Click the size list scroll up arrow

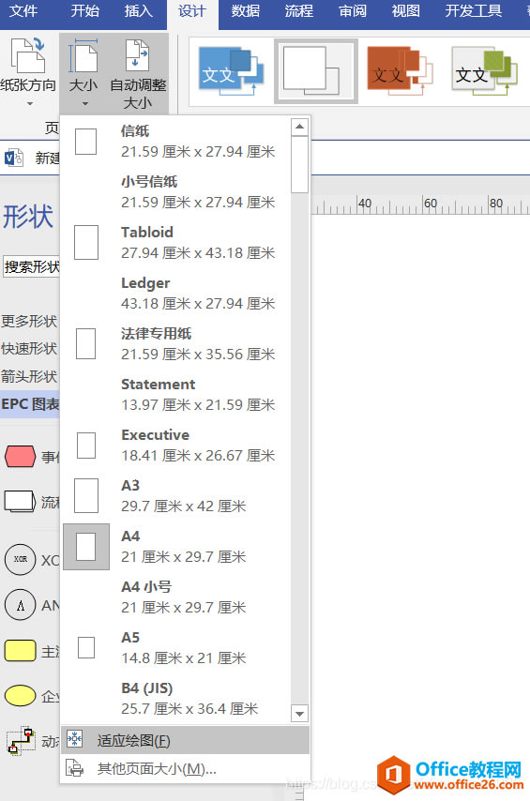tap(299, 127)
